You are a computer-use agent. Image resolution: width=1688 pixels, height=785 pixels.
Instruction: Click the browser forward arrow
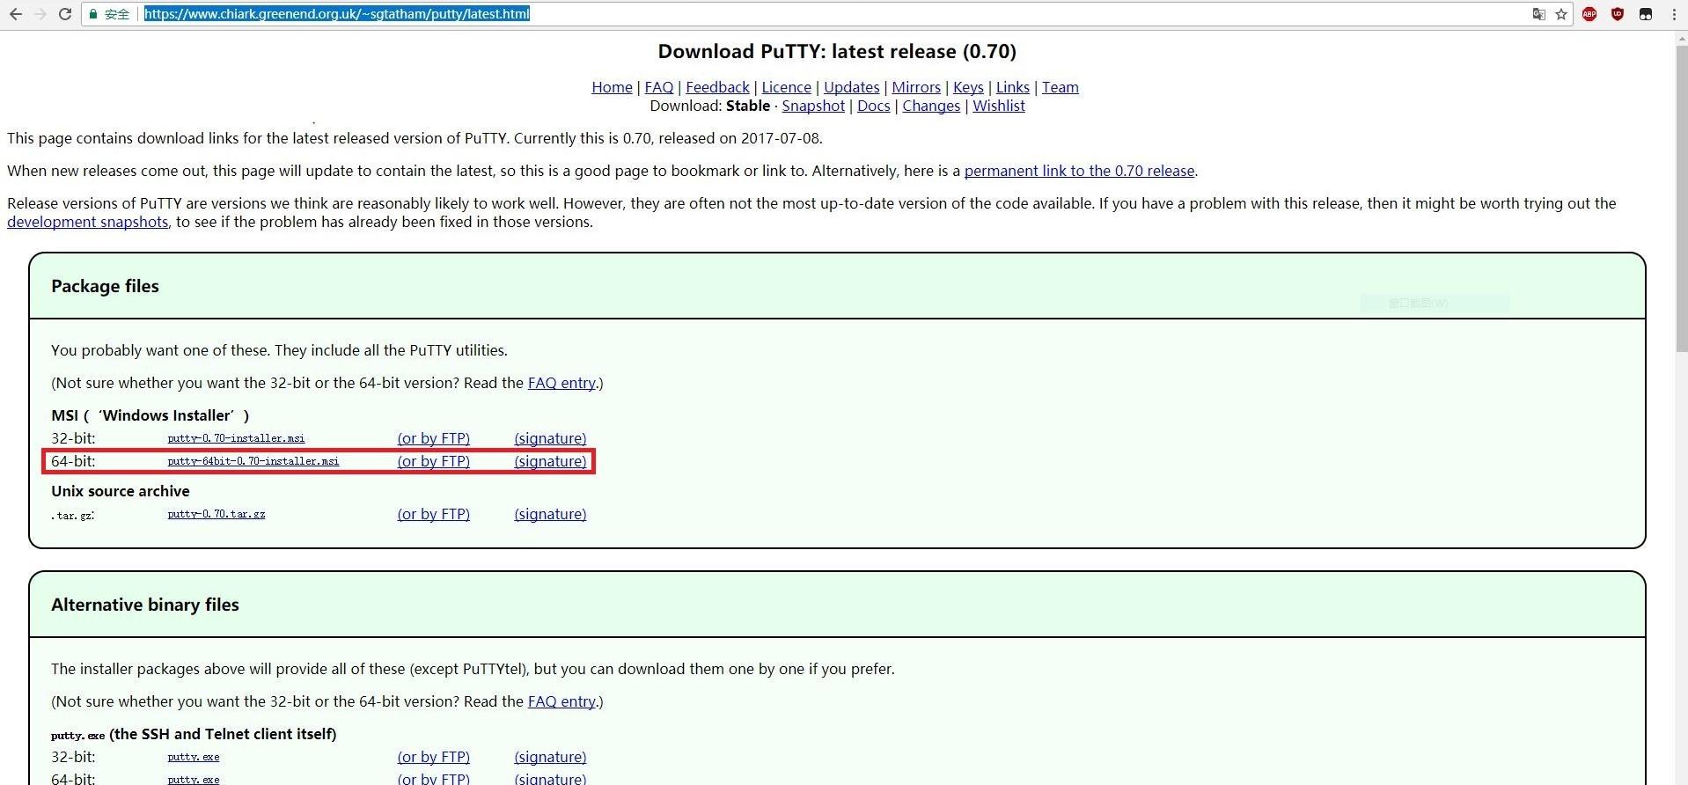[x=40, y=14]
